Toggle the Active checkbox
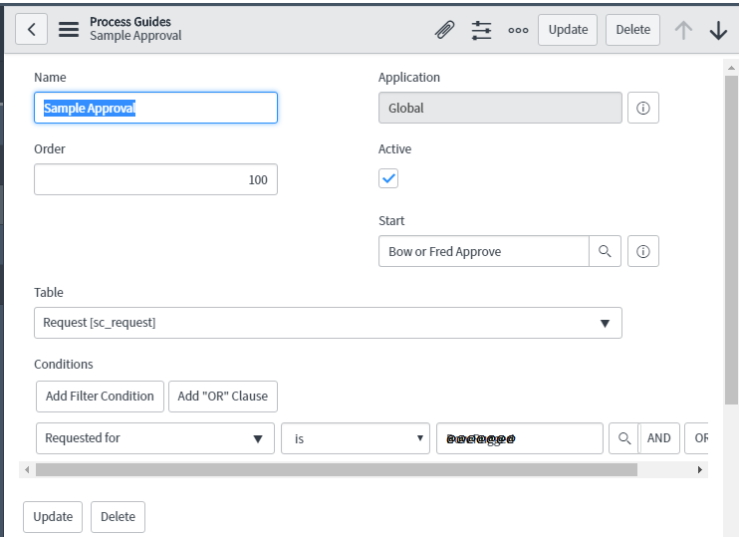740x537 pixels. pyautogui.click(x=388, y=178)
